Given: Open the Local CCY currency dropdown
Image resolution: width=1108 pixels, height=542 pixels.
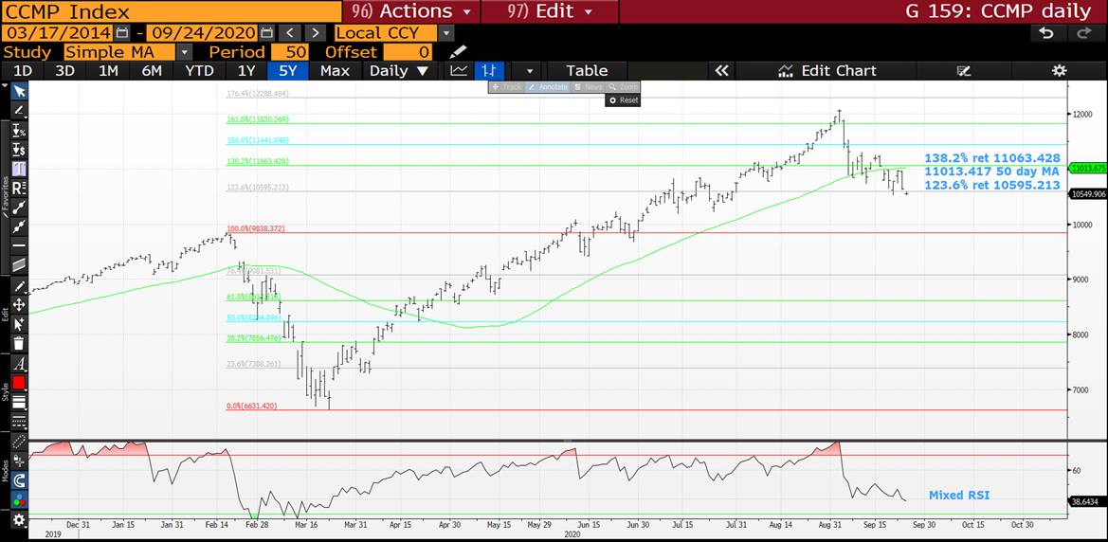Looking at the screenshot, I should pos(446,33).
